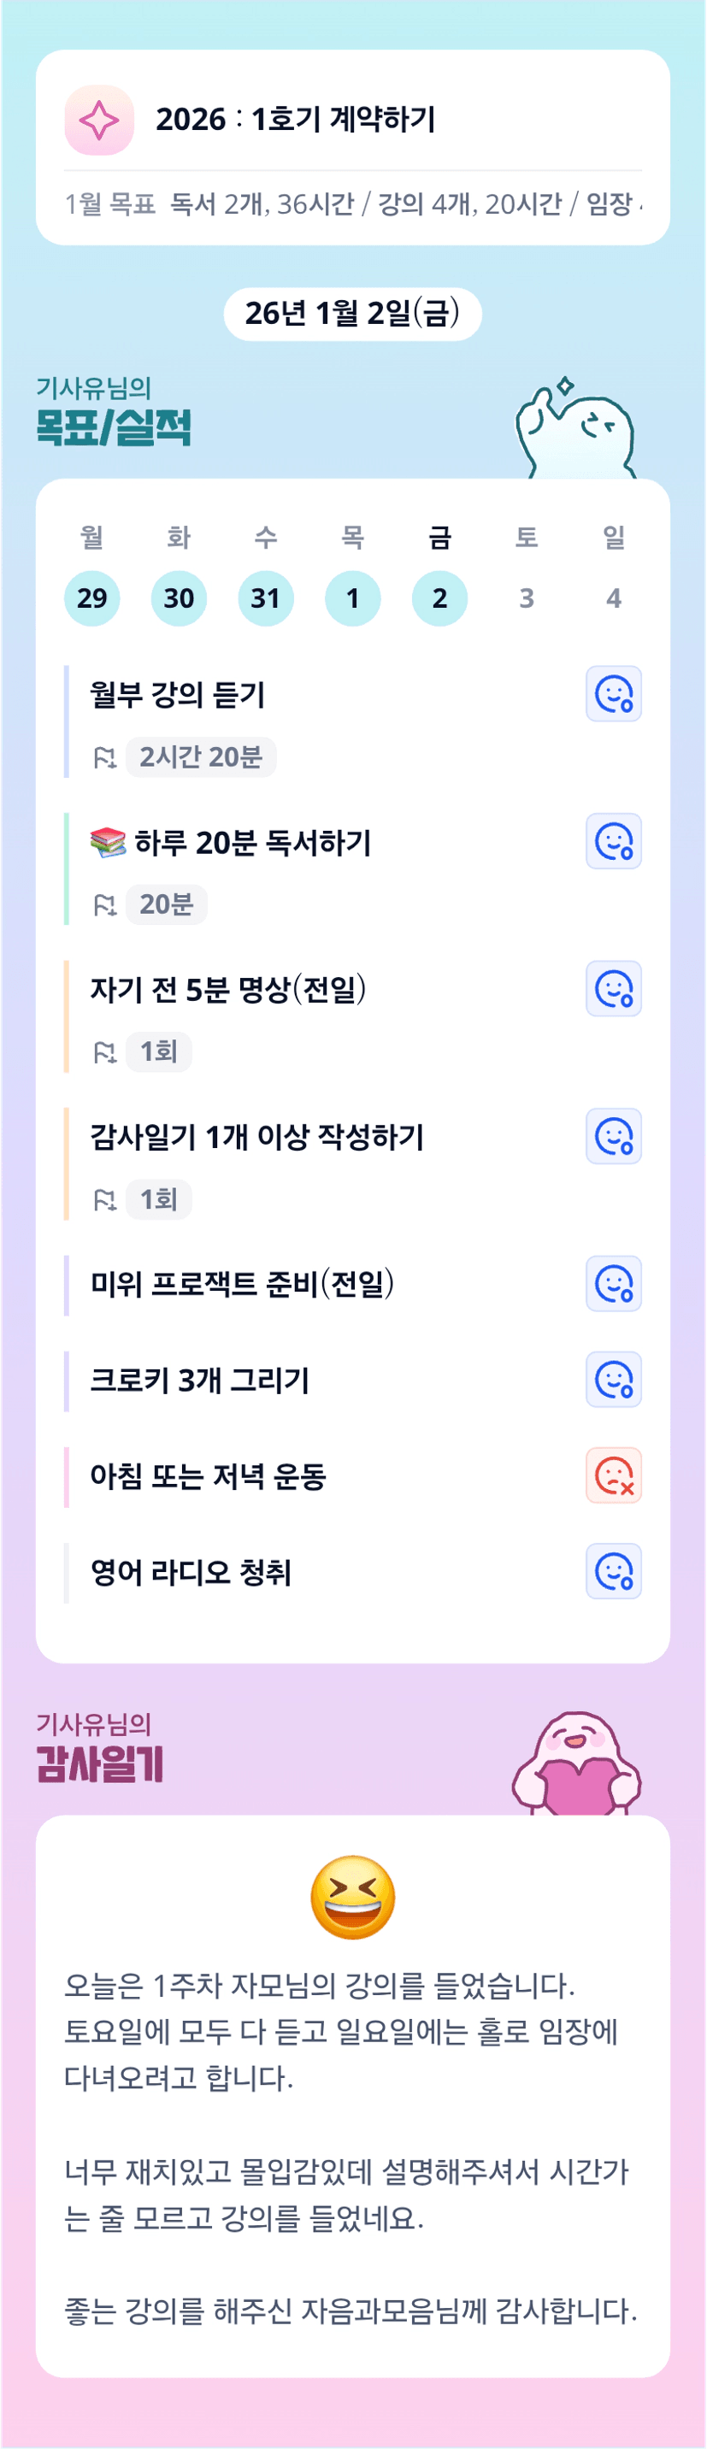Click the smiley status for 하루 20분 독서하기

coord(613,841)
